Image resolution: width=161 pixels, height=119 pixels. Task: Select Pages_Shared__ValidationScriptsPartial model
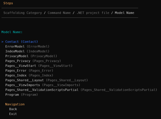tap(81, 90)
